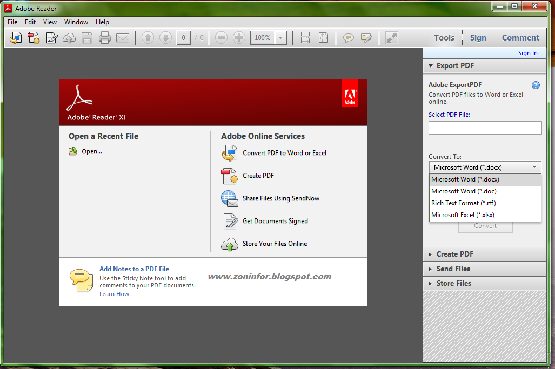Select the Fit Page icon
555x369 pixels.
click(323, 38)
